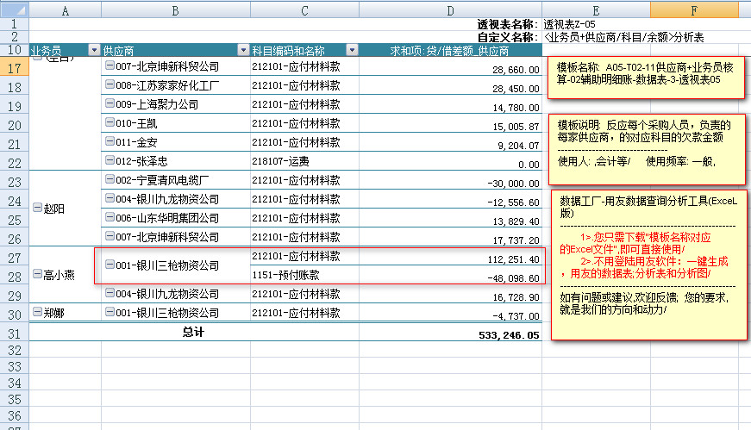Open the 业务员 filter dropdown

tap(94, 51)
